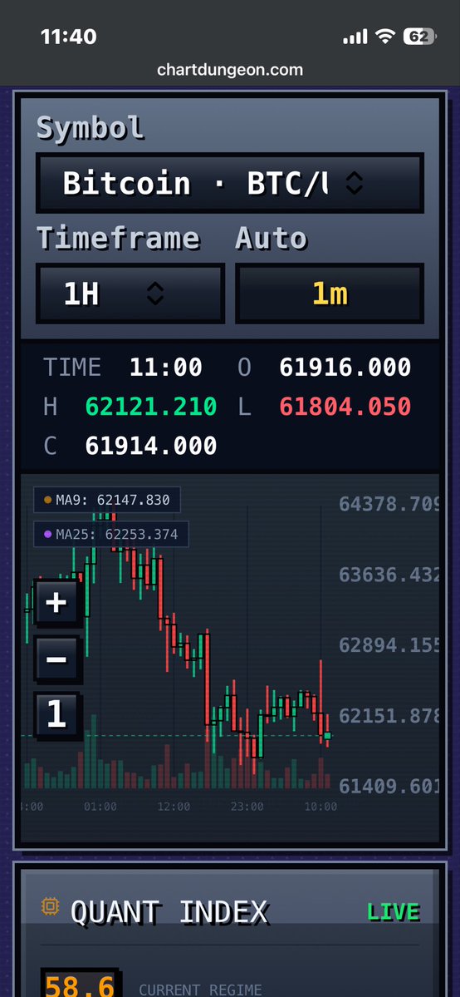Click the 10:00 time axis label

(x=321, y=807)
